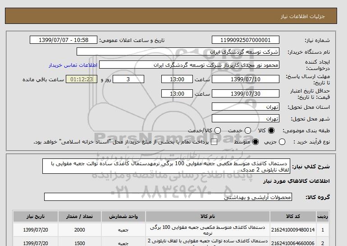Image resolution: width=347 pixels, height=246 pixels.
Task: Click the remaining time countdown 01:12:23
Action: (82, 79)
